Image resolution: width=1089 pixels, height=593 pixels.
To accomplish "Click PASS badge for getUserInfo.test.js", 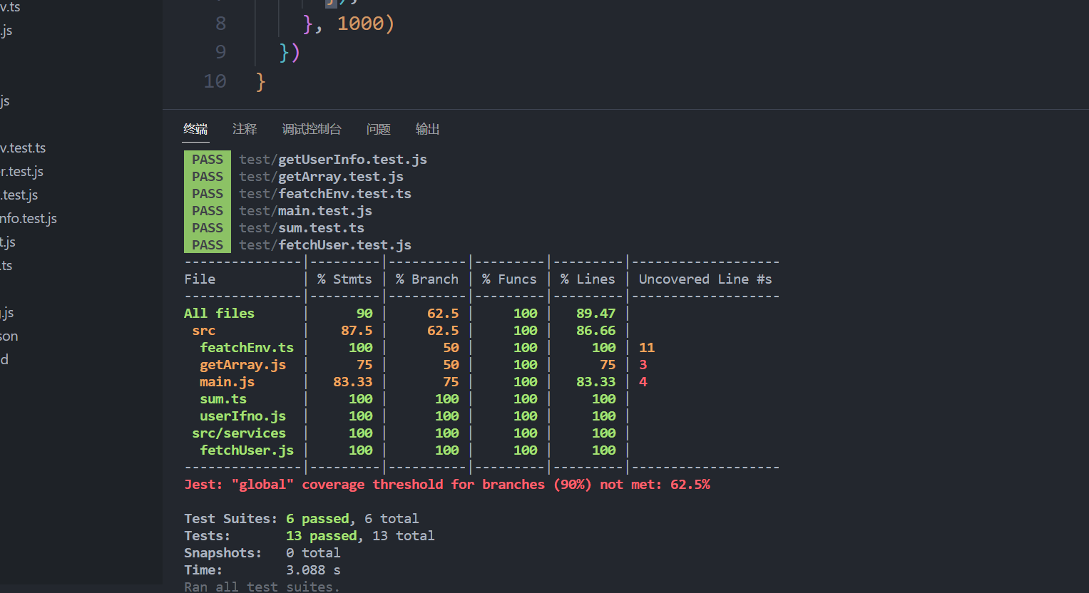I will 208,160.
